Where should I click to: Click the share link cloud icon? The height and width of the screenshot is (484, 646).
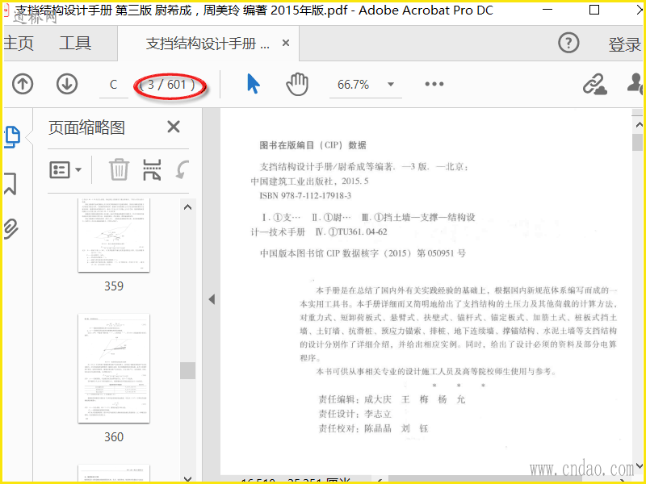(x=594, y=85)
